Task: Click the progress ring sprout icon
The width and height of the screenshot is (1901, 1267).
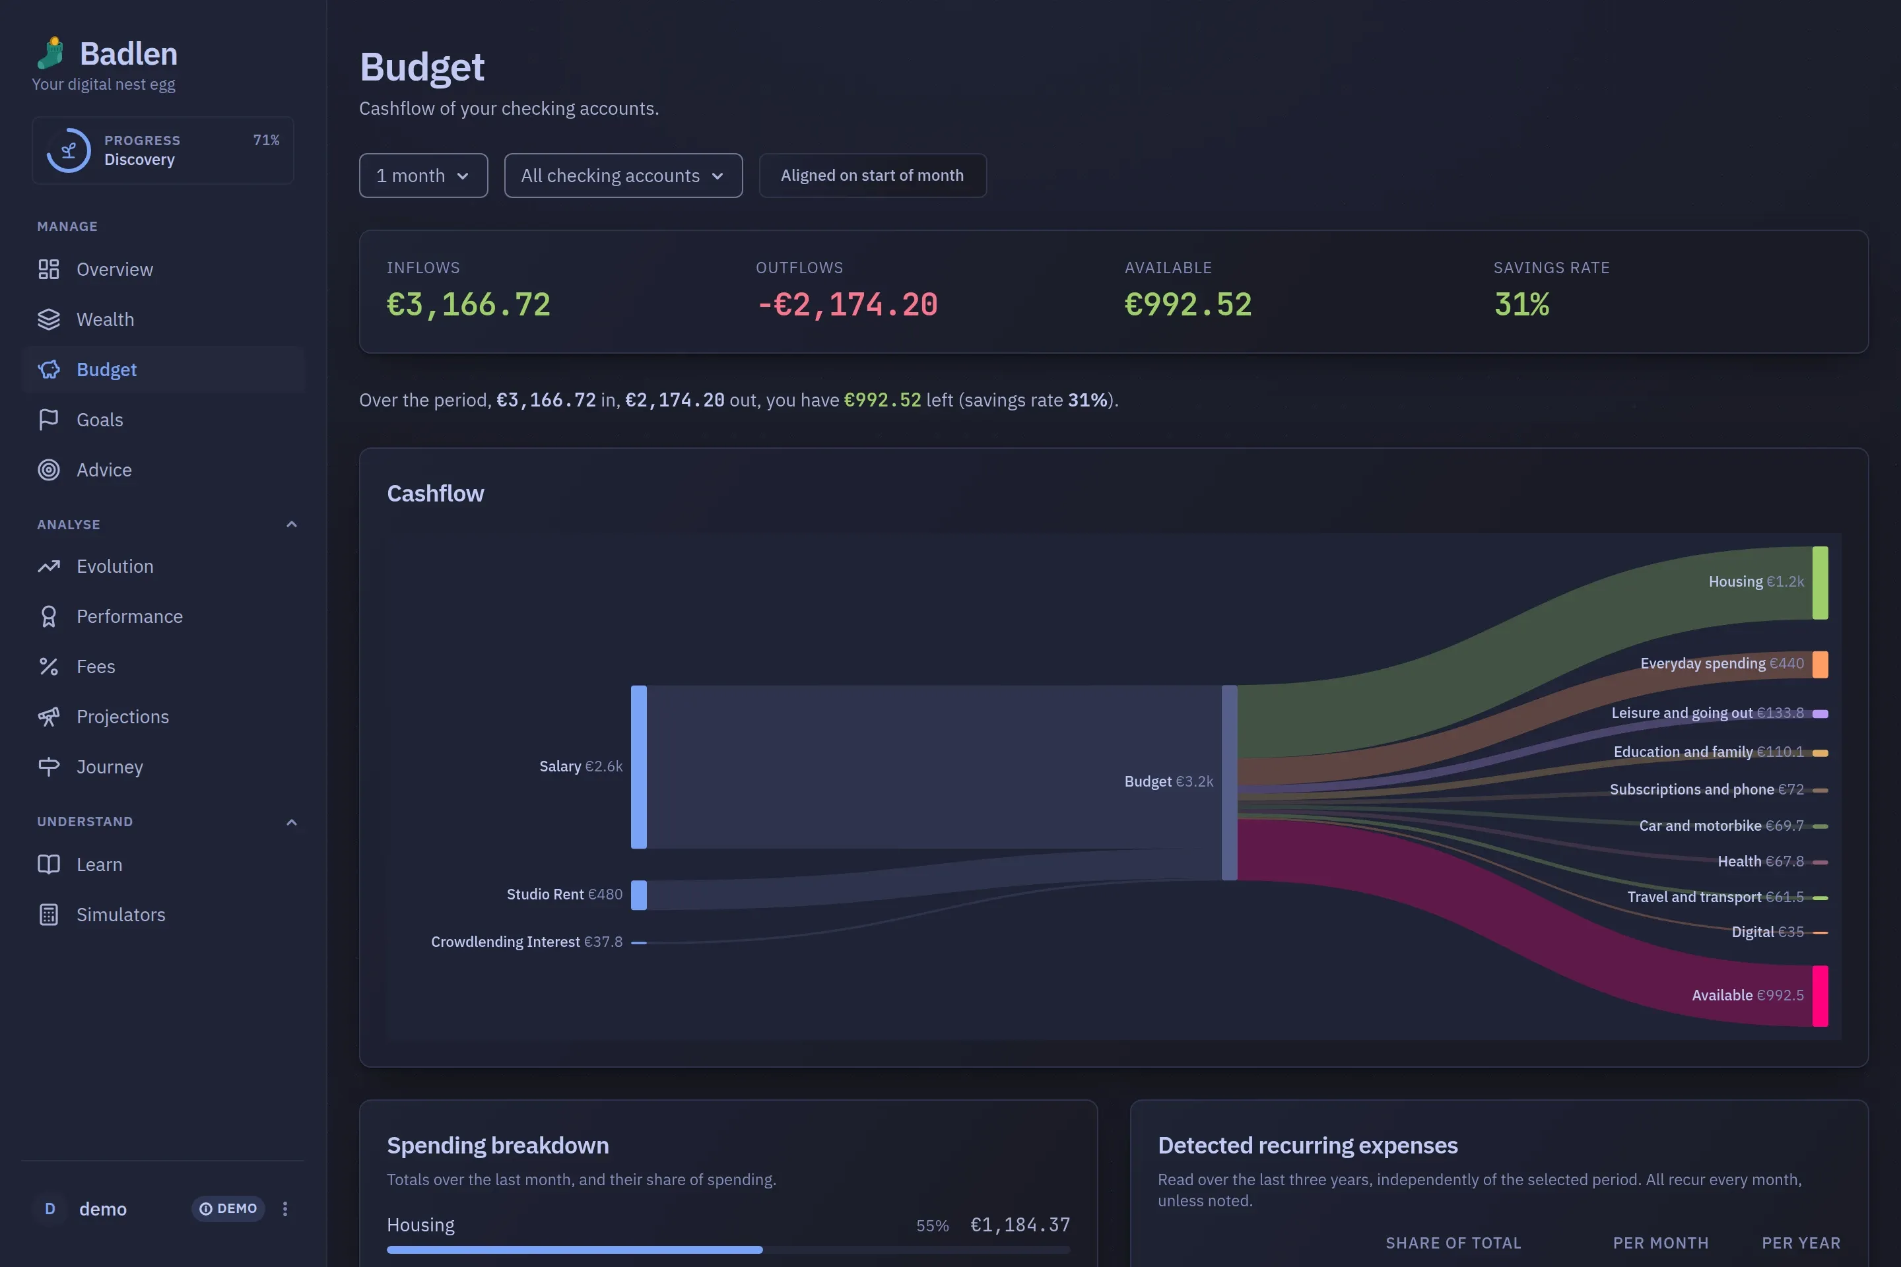Action: pos(69,150)
